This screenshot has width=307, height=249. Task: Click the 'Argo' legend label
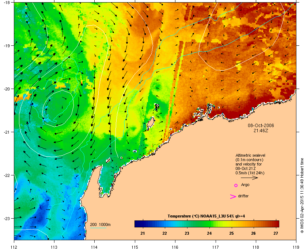[x=245, y=185]
